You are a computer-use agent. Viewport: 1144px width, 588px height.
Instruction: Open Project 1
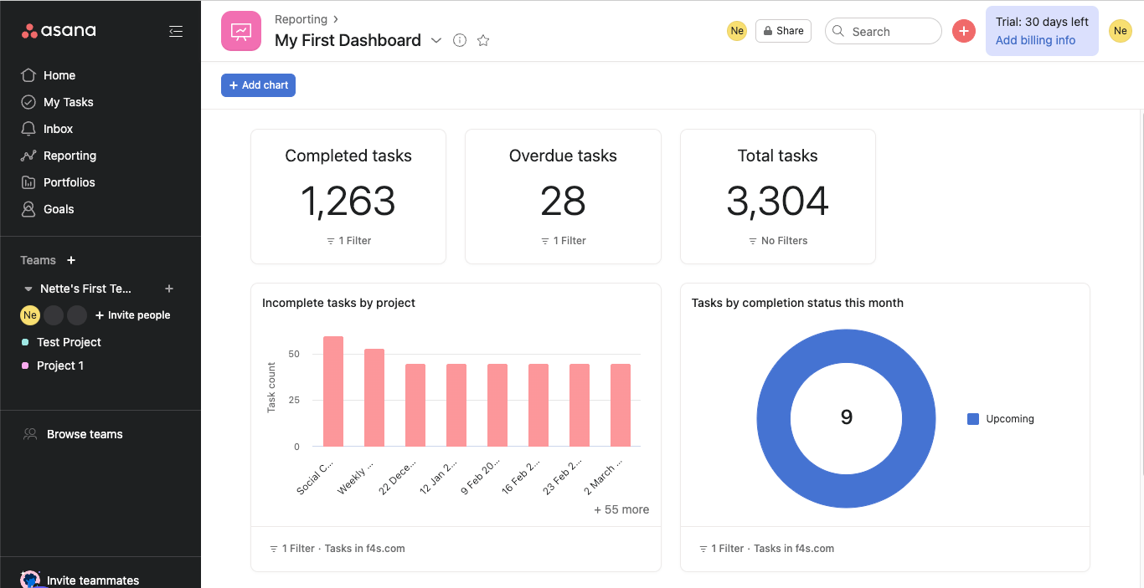(x=60, y=366)
